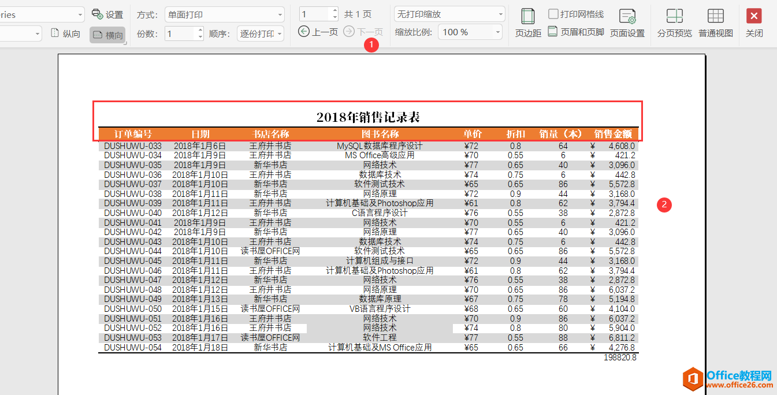Image resolution: width=777 pixels, height=395 pixels.
Task: Click sales amount 6,811.2
Action: click(x=622, y=338)
